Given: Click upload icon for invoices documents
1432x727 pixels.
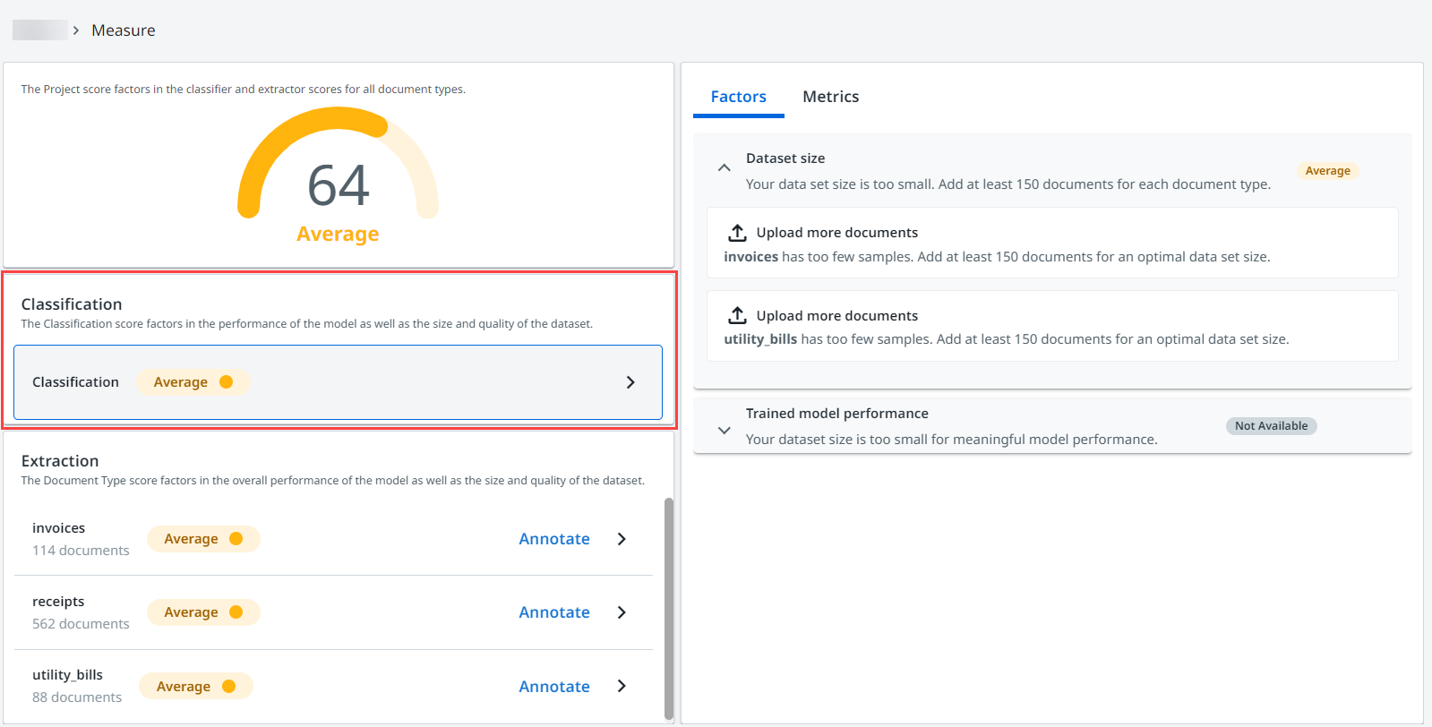Looking at the screenshot, I should coord(737,233).
